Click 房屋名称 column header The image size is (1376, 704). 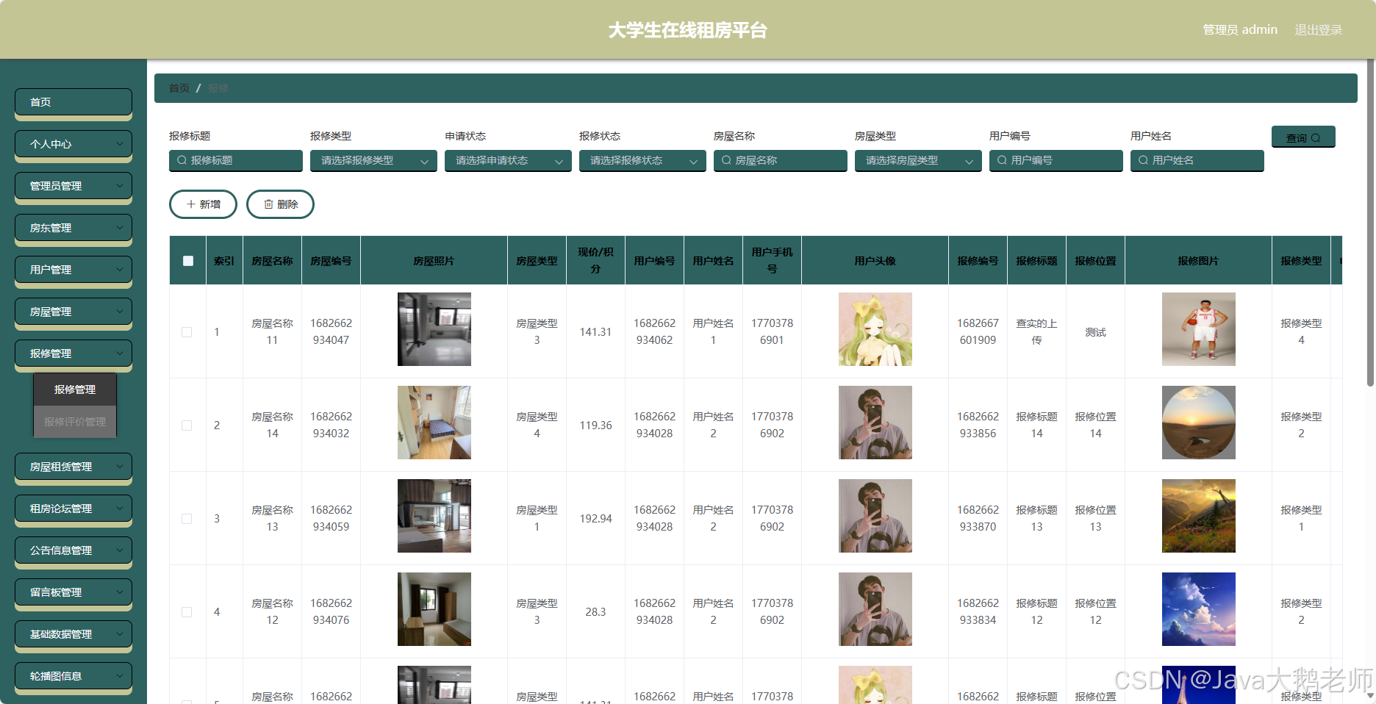tap(272, 261)
